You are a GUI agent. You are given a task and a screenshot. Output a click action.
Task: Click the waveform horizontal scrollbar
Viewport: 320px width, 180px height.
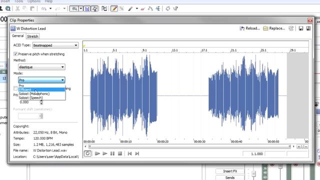pyautogui.click(x=189, y=146)
